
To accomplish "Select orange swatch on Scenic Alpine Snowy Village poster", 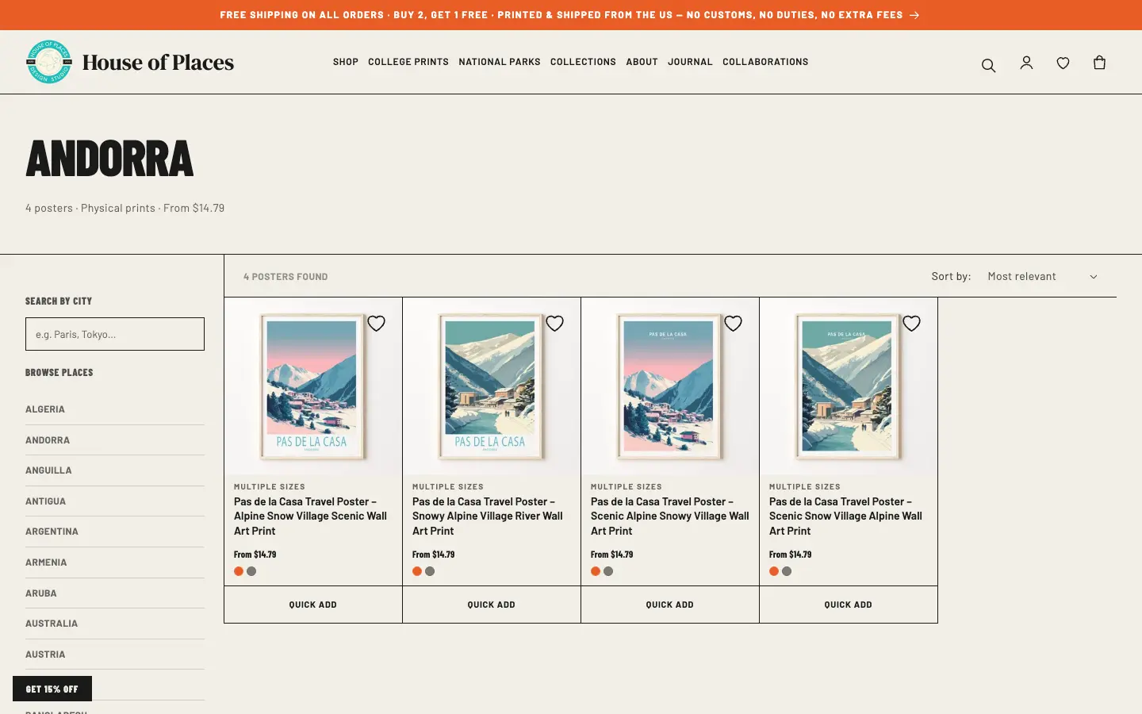I will pos(596,571).
